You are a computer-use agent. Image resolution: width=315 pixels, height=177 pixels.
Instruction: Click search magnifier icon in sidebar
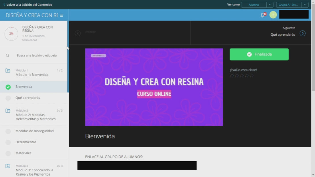pos(7,55)
